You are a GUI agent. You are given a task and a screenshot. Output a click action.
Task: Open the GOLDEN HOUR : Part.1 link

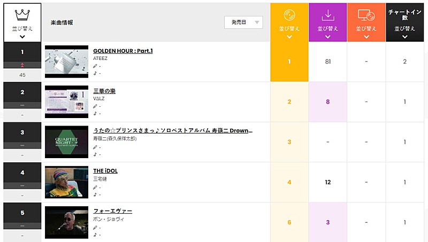pos(123,51)
